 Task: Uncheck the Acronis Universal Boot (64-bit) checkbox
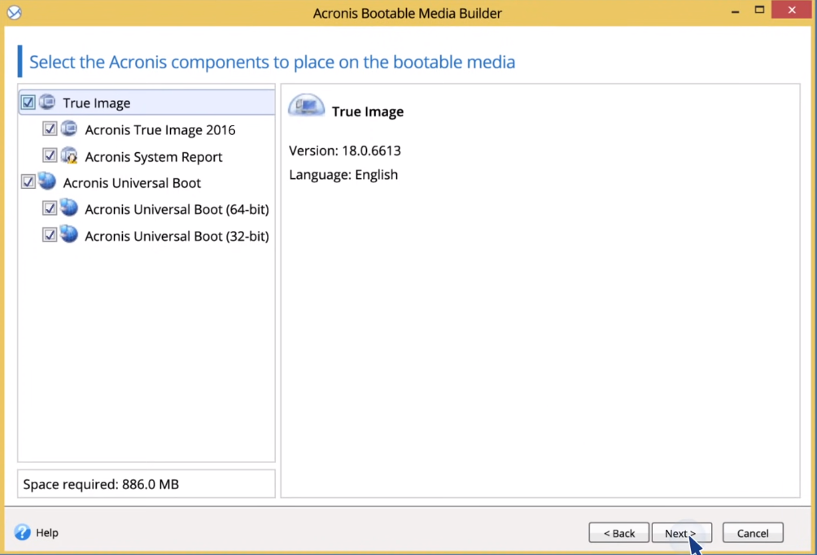point(50,208)
